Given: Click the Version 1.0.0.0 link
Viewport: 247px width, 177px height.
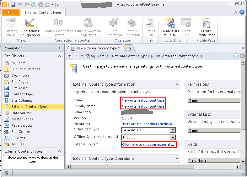Looking at the screenshot, I should [x=127, y=118].
